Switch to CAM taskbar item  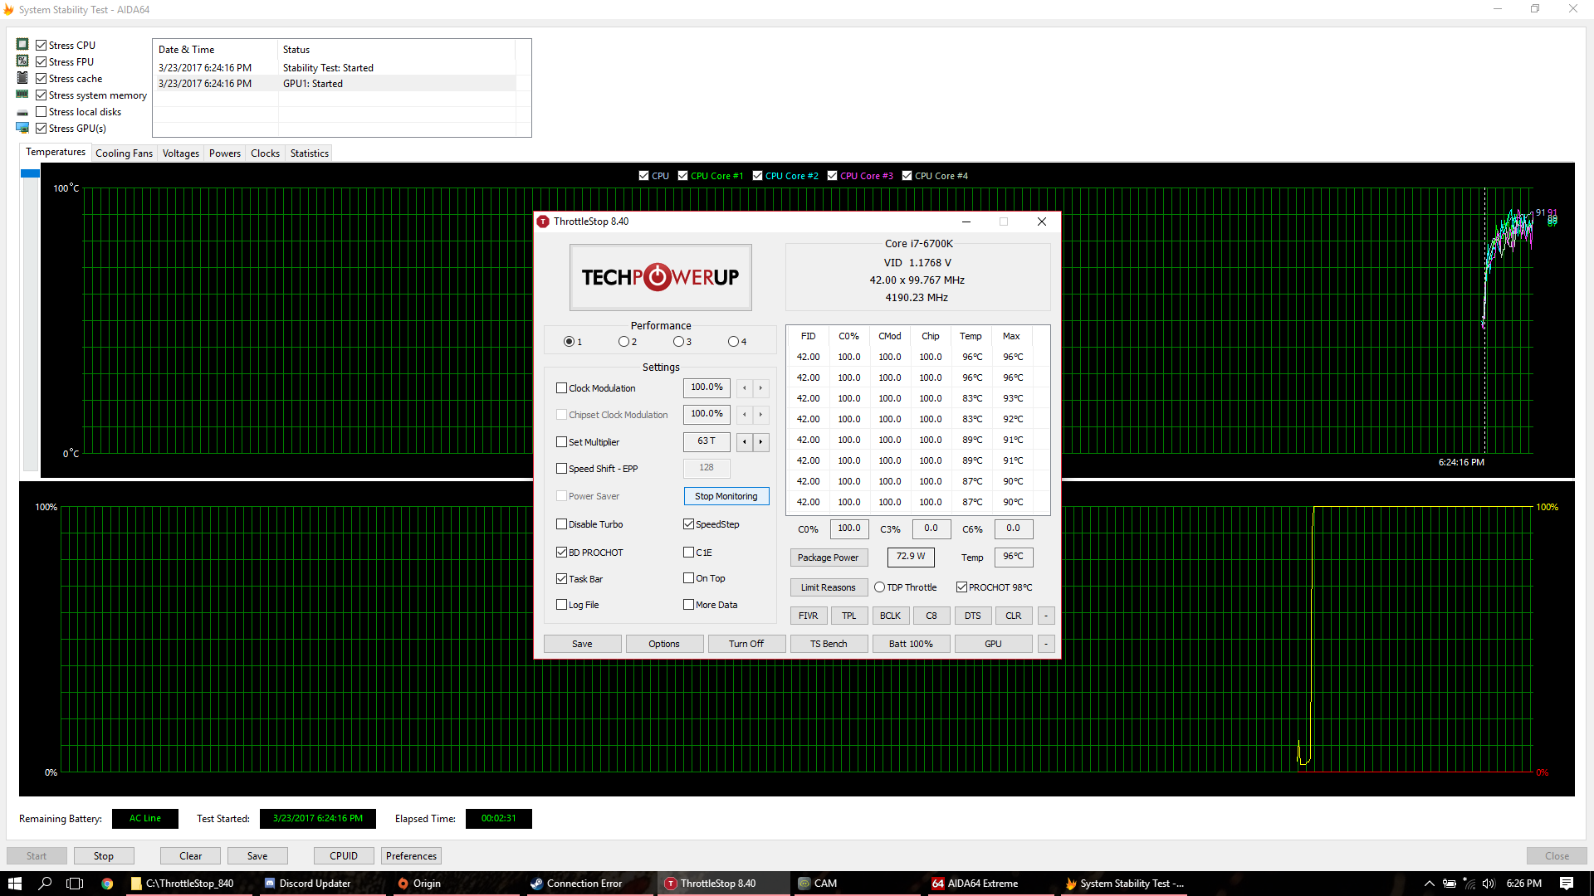(x=857, y=884)
